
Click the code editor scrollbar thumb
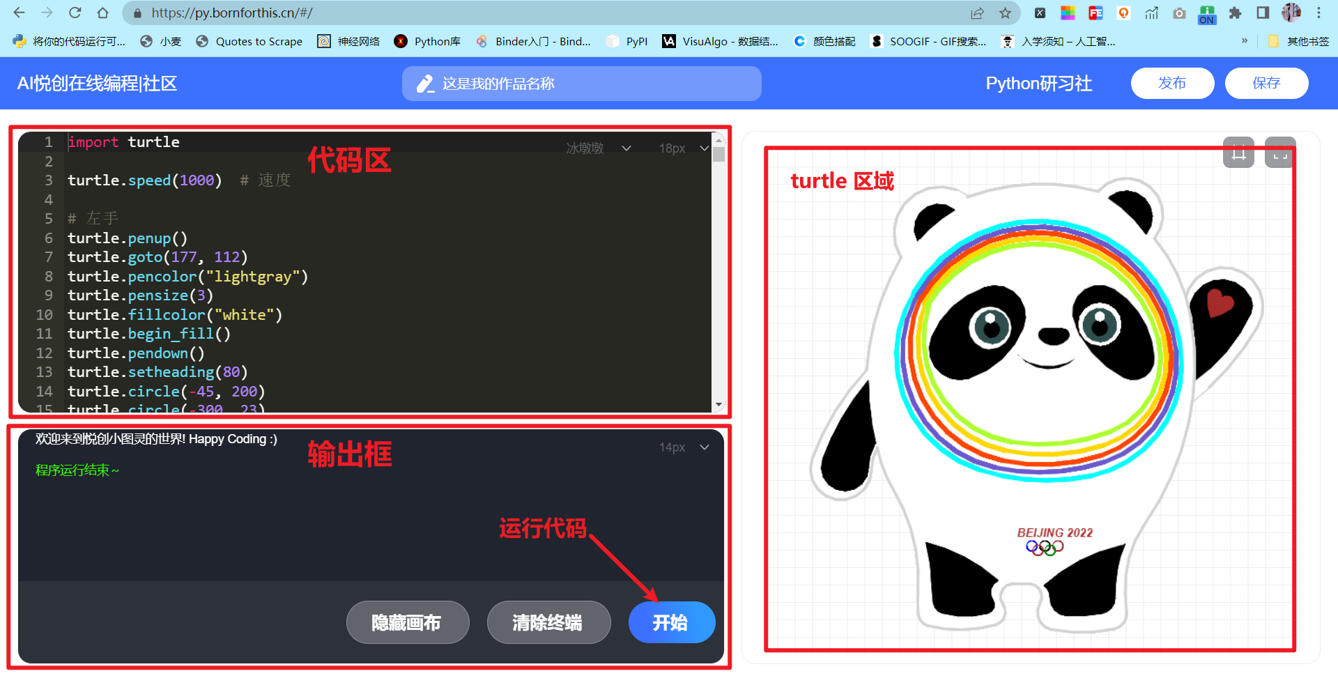pyautogui.click(x=718, y=154)
